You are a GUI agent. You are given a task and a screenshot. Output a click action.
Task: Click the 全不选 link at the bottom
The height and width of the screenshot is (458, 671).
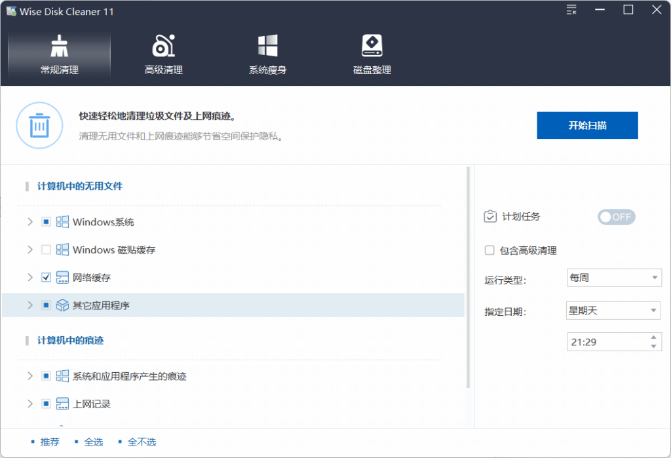142,442
